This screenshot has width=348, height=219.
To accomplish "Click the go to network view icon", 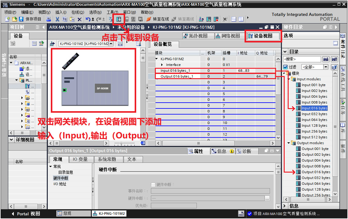I will click(x=52, y=44).
